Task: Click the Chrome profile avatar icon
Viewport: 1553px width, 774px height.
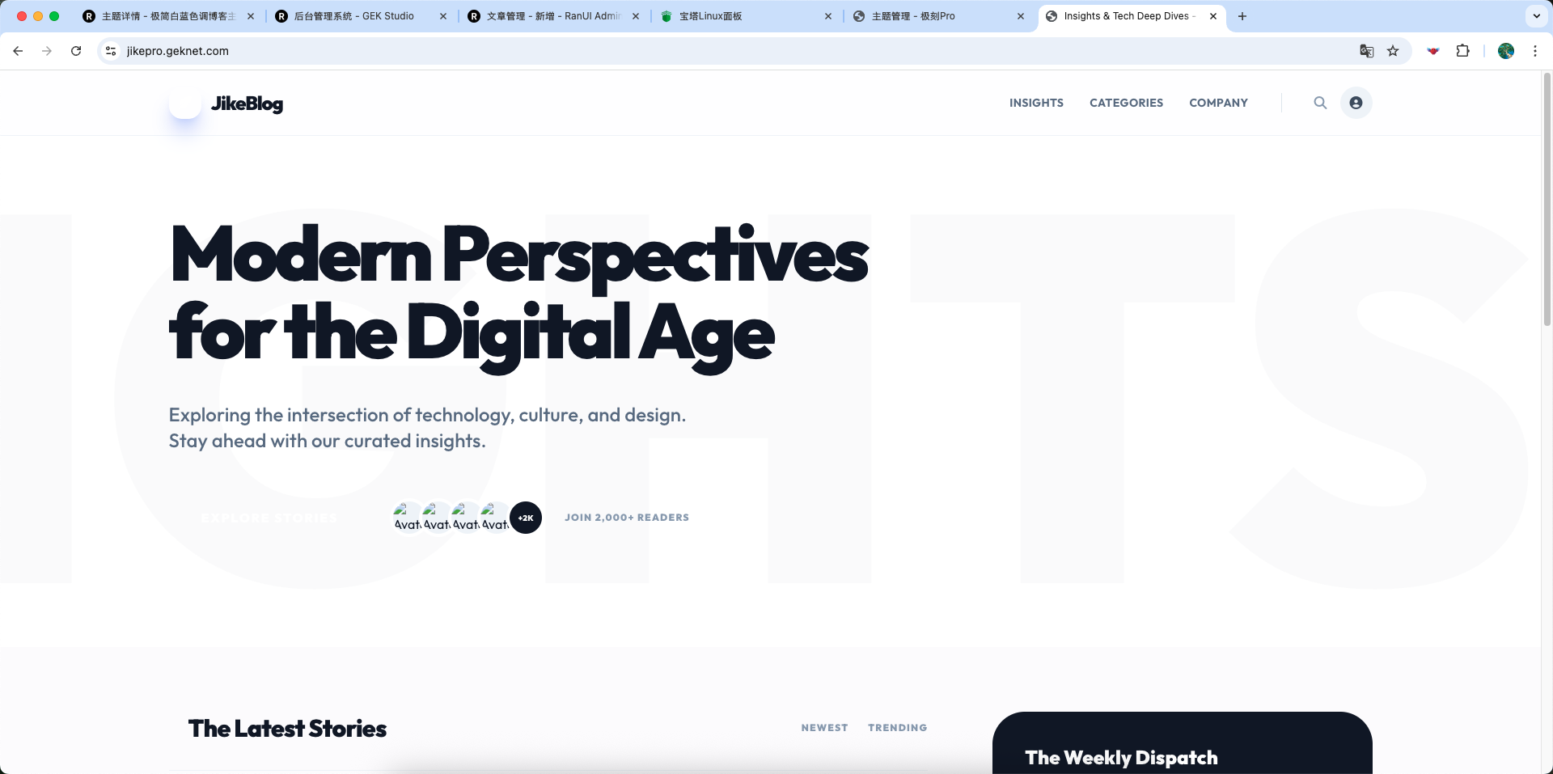Action: [1505, 51]
